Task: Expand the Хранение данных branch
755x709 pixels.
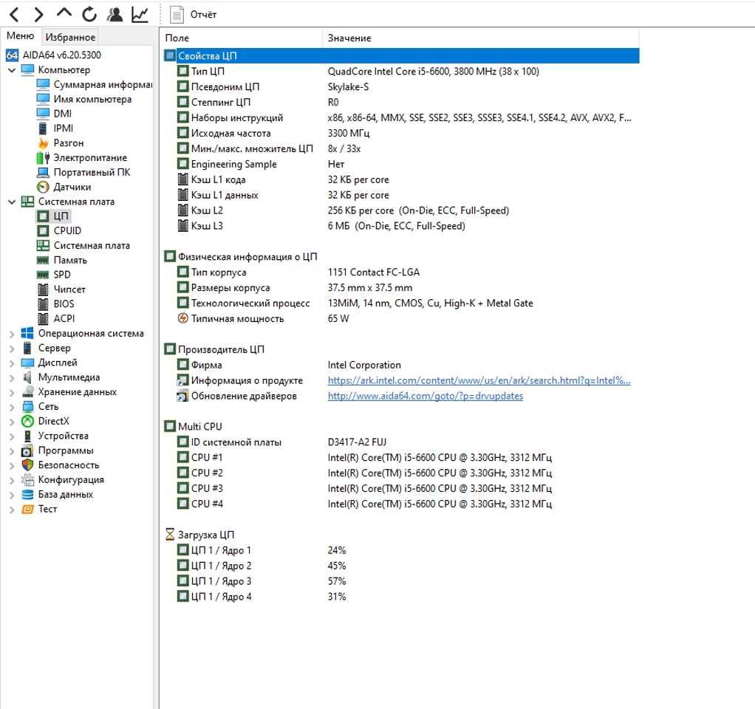Action: [12, 393]
